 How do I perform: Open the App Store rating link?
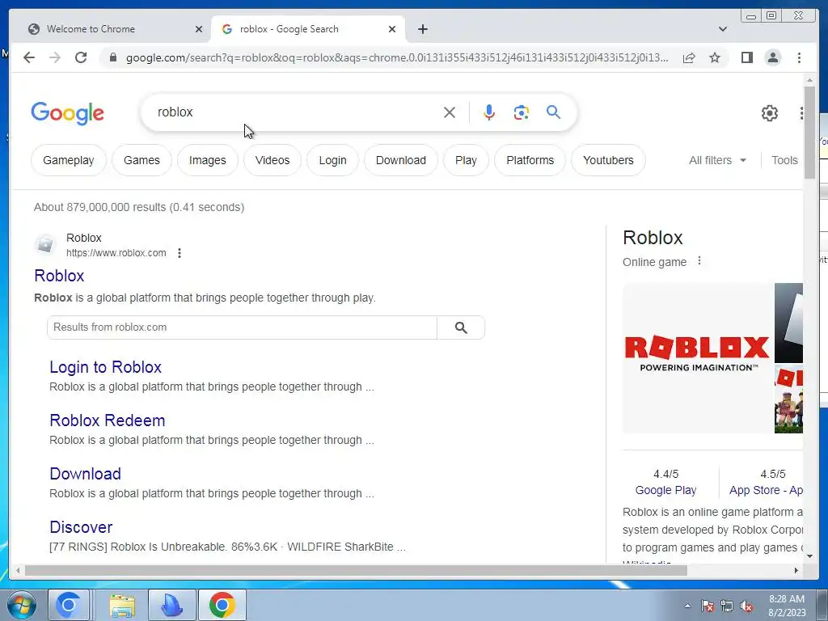(x=766, y=490)
